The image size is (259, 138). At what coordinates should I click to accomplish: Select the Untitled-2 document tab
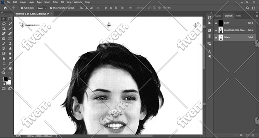[32, 14]
